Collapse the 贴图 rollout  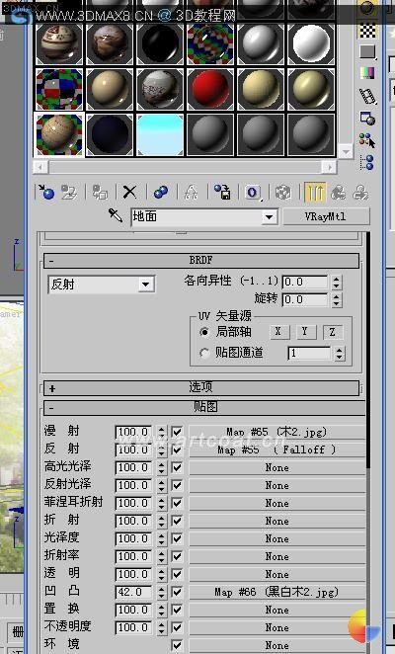point(204,407)
